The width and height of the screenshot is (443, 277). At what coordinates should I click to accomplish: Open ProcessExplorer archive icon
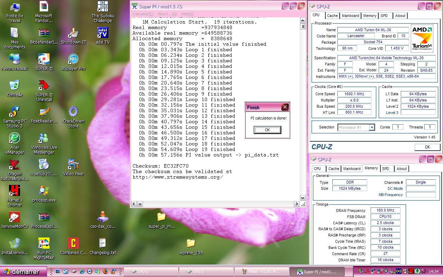(44, 220)
